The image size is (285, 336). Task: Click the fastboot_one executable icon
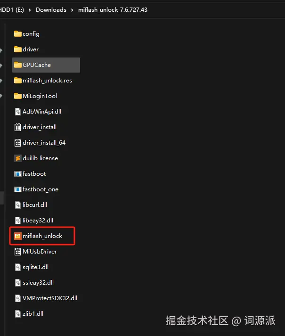(18, 189)
